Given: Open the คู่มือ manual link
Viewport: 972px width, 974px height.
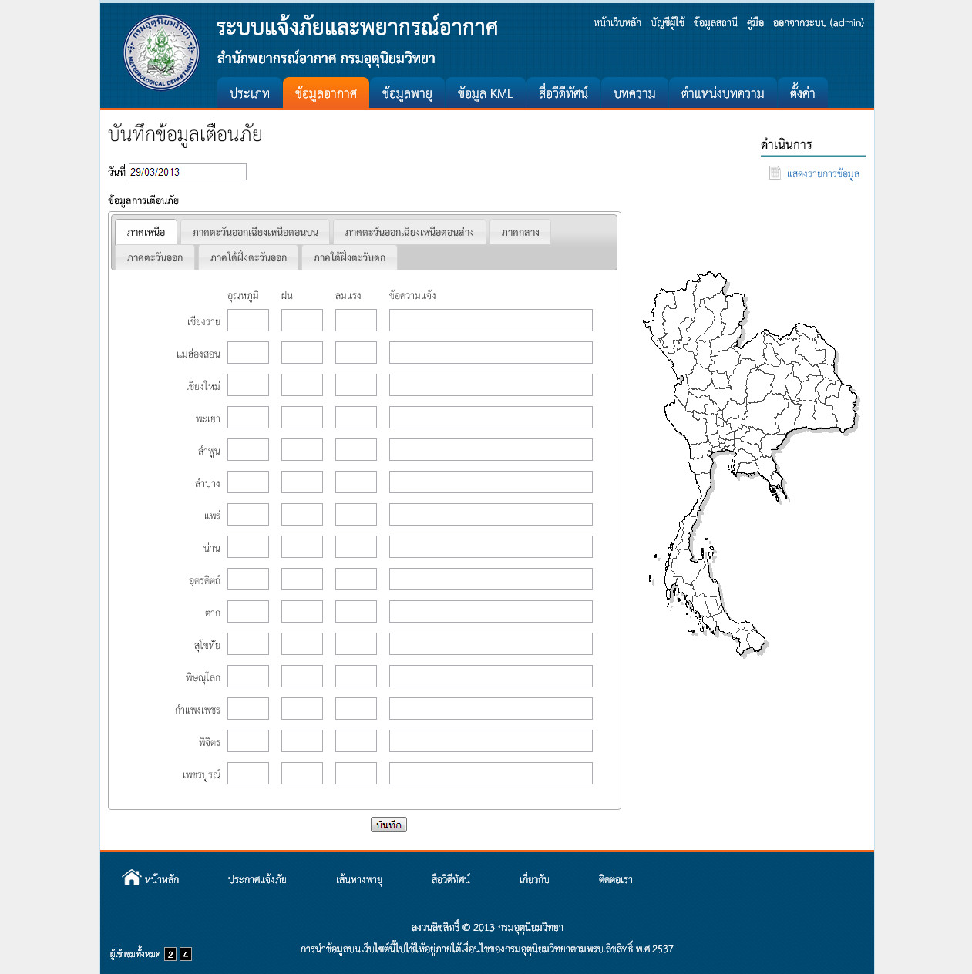Looking at the screenshot, I should click(x=755, y=23).
